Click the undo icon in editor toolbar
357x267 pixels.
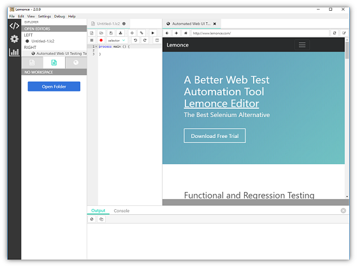[135, 40]
